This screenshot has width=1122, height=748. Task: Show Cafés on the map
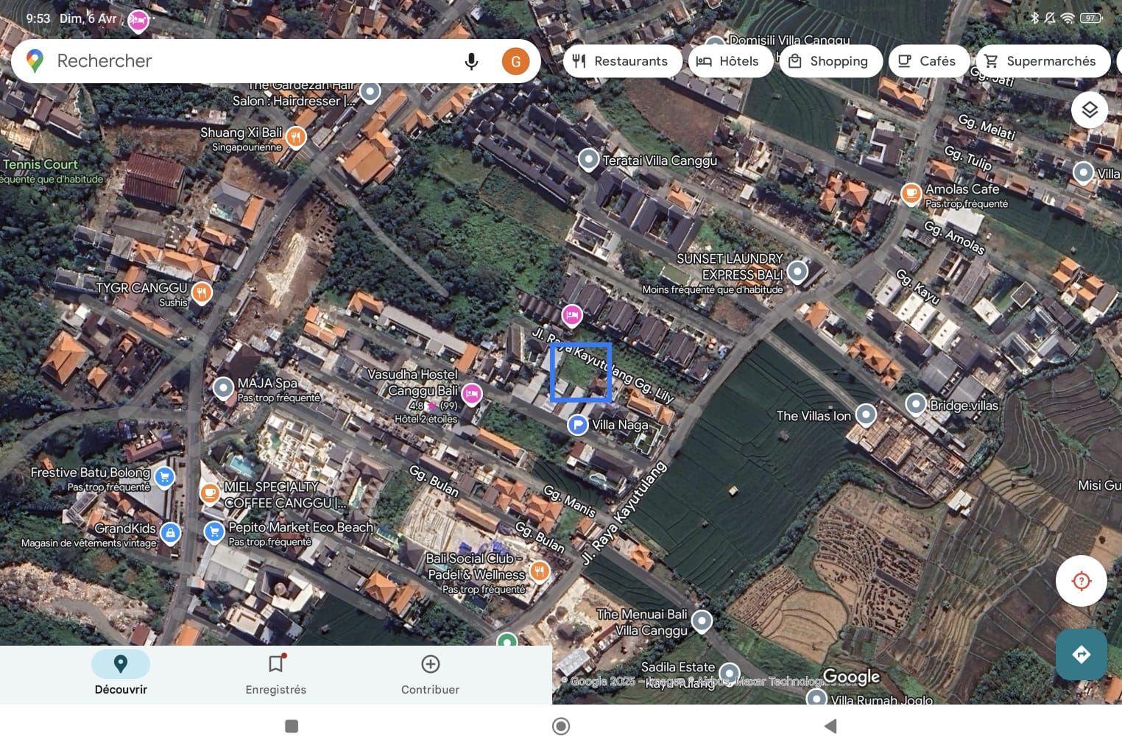927,61
